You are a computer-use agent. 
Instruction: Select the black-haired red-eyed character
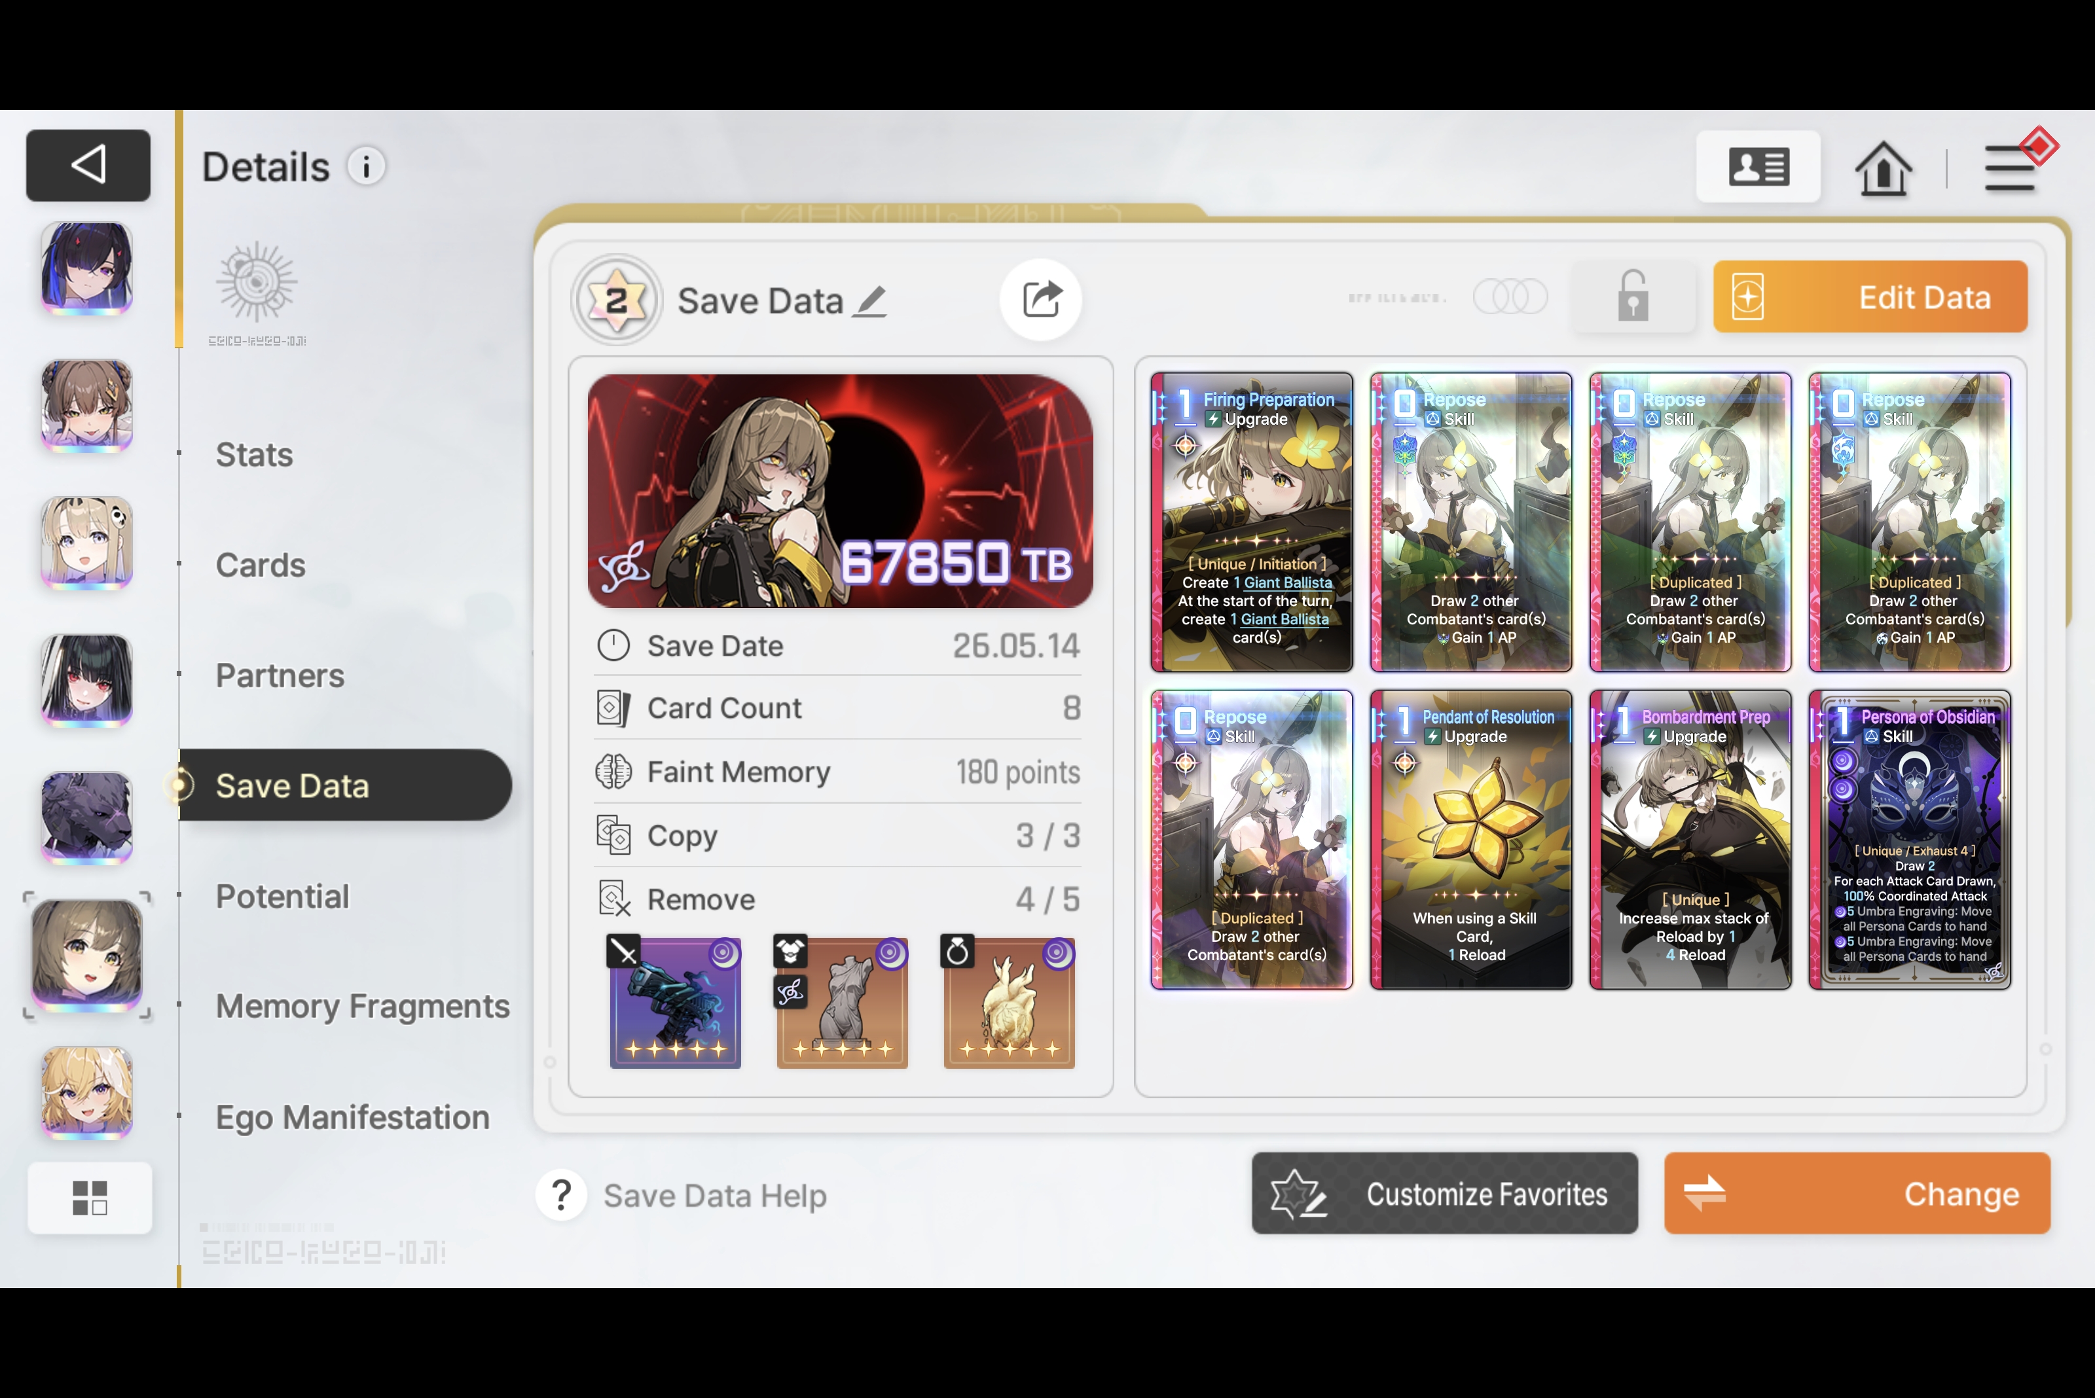tap(86, 680)
